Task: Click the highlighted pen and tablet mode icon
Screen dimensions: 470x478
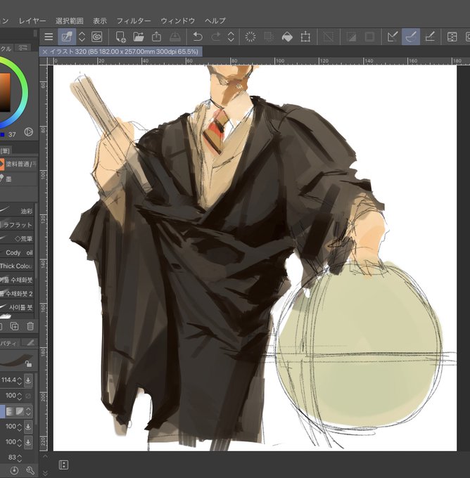Action: click(x=67, y=37)
